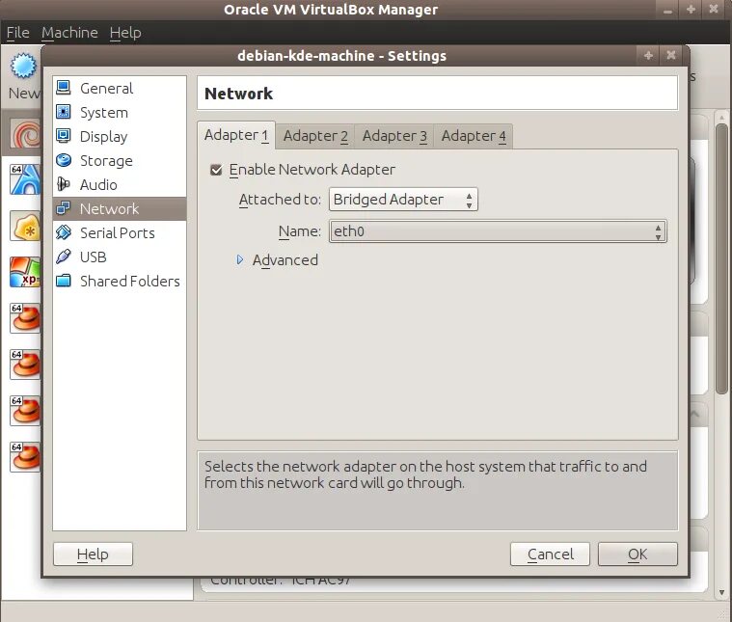Screen dimensions: 732x622
Task: Maximize the Settings dialog with plus button
Action: click(648, 56)
